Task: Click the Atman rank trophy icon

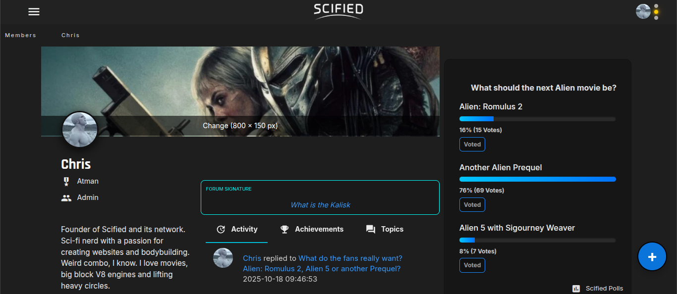Action: 66,182
